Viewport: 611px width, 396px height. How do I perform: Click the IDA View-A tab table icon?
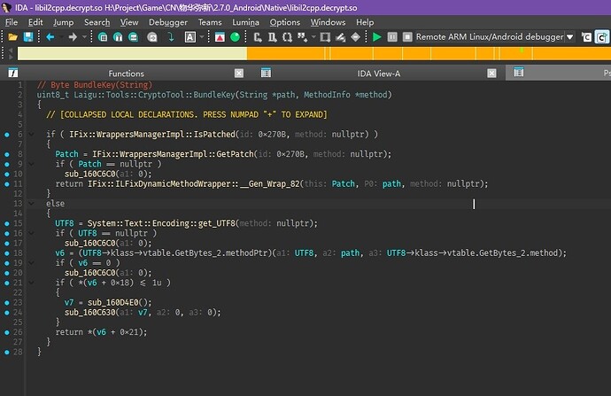coord(266,73)
